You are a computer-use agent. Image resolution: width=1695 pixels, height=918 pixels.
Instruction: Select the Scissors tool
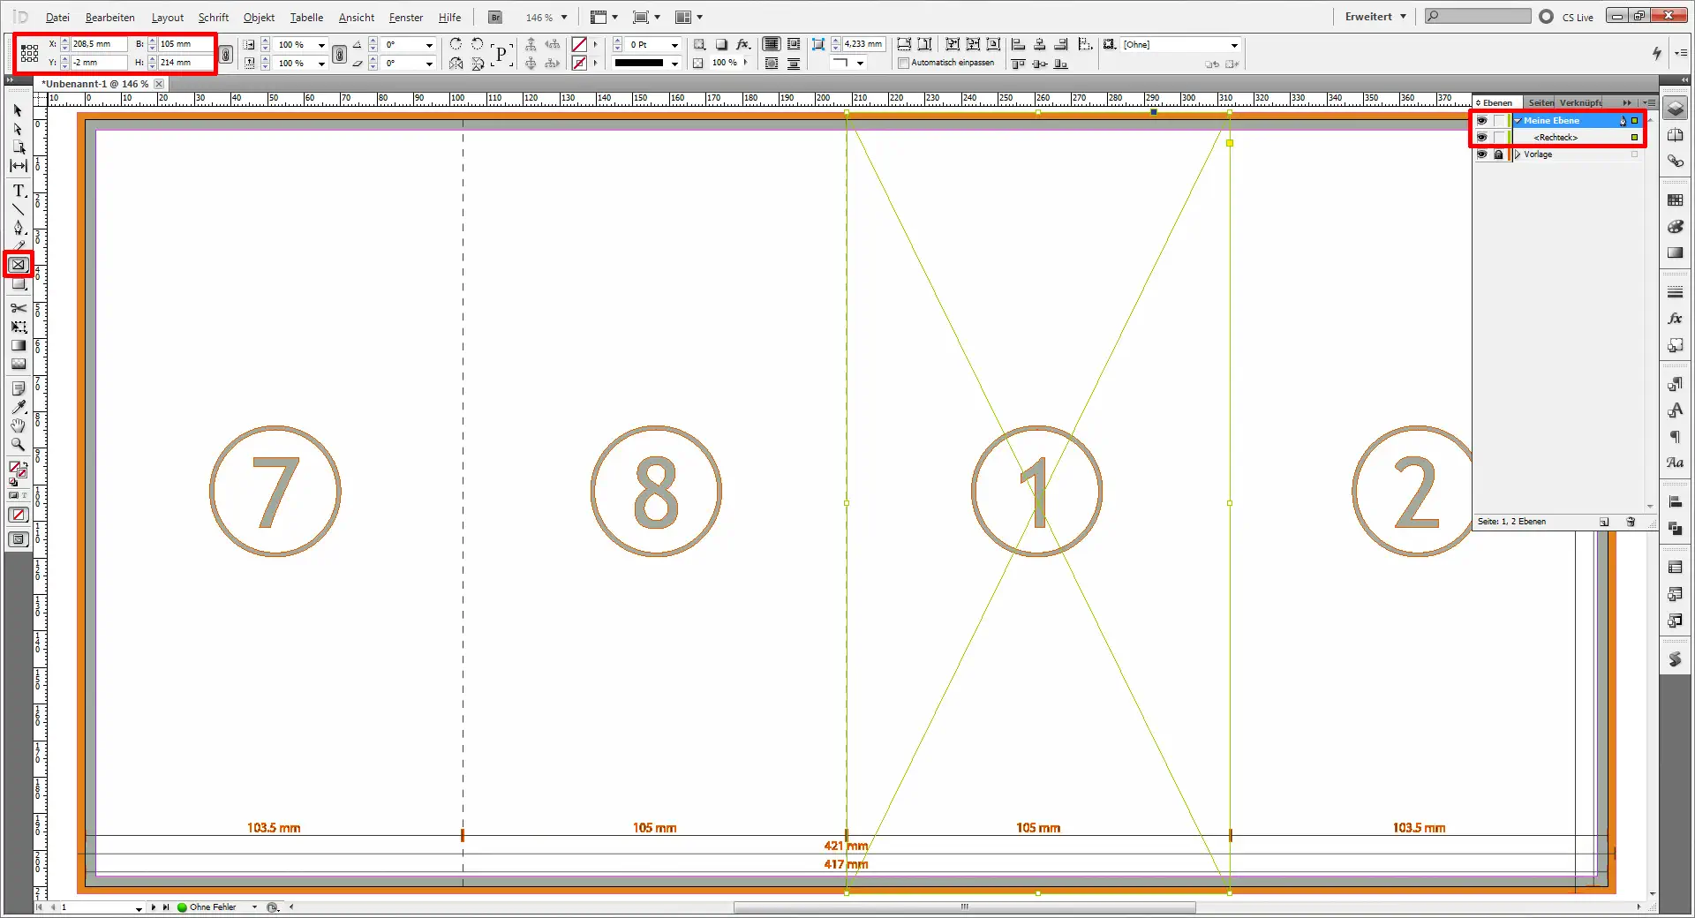(18, 308)
